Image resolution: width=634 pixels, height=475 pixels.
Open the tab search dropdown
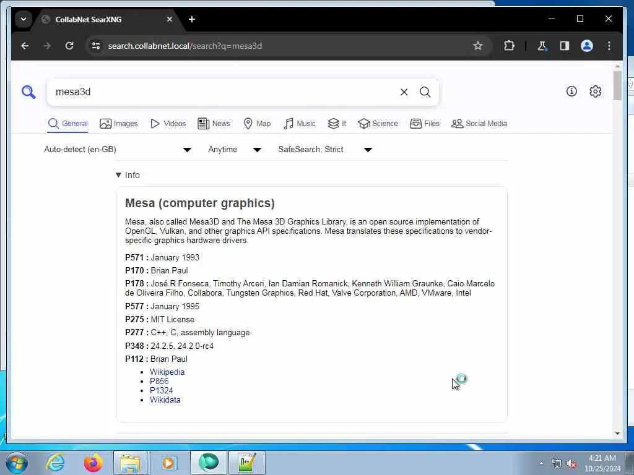(24, 19)
